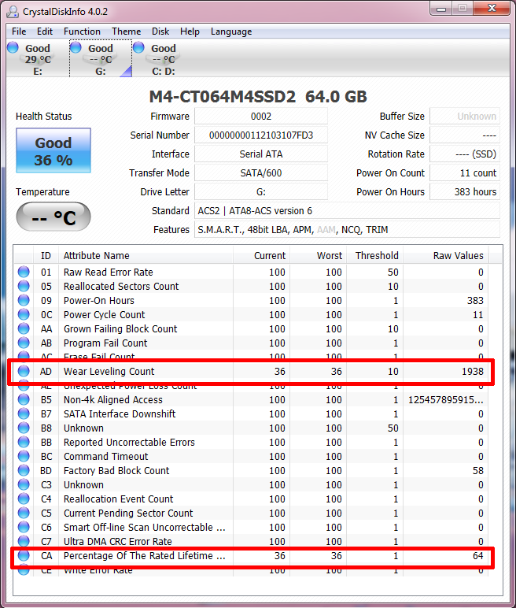
Task: Click the Rotation Rate field
Action: [465, 154]
